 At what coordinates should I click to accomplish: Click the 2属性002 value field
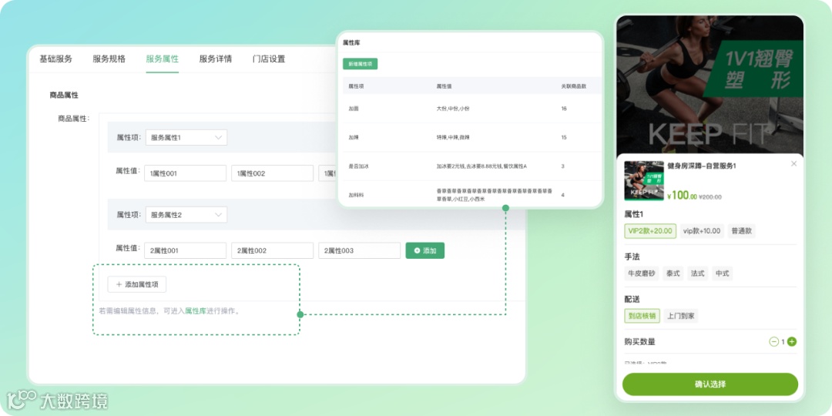272,250
